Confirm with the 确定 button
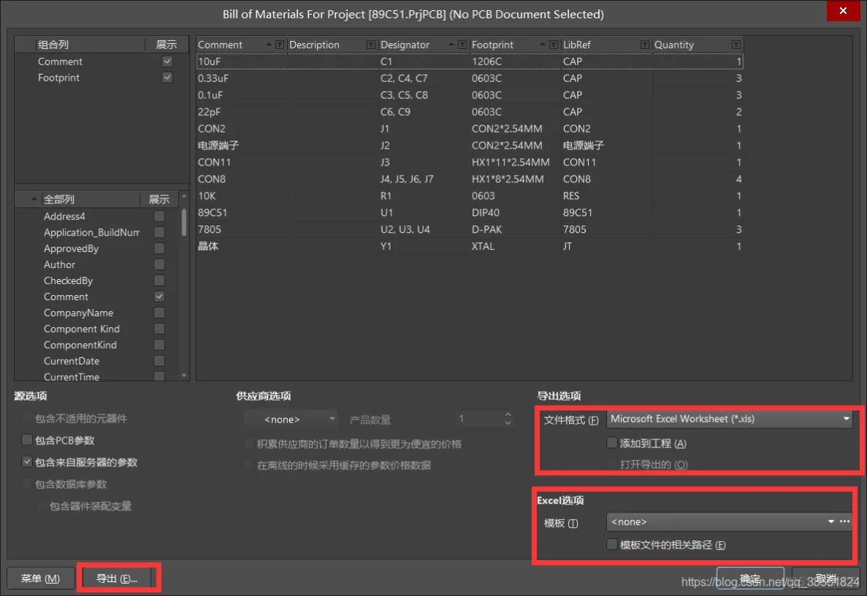 pyautogui.click(x=750, y=578)
